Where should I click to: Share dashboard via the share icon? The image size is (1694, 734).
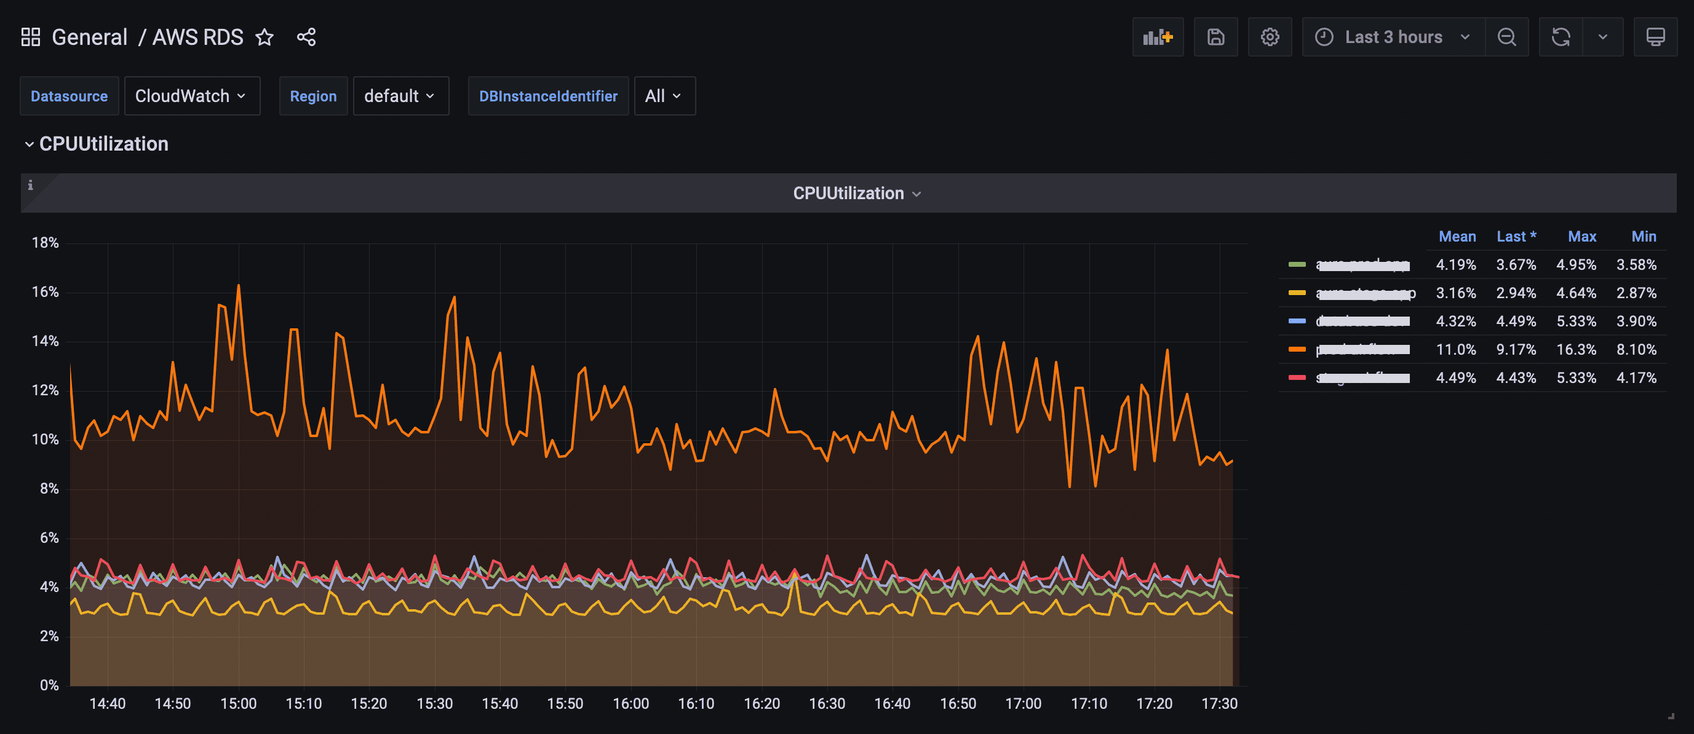click(x=306, y=37)
